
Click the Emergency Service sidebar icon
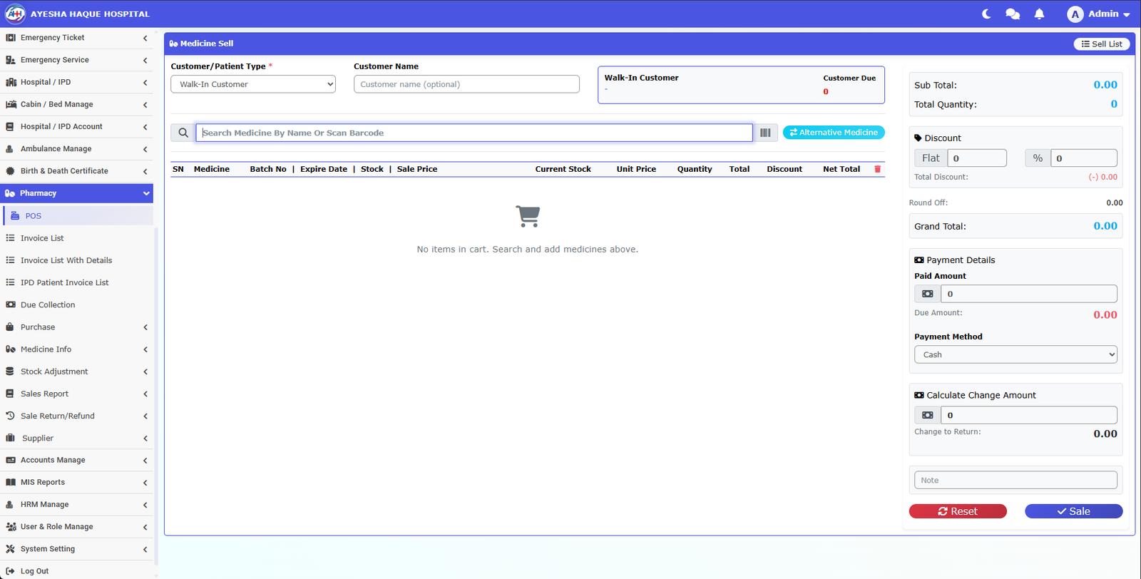(11, 60)
